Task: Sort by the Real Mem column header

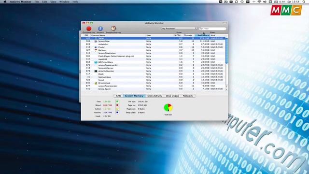Action: (202, 35)
